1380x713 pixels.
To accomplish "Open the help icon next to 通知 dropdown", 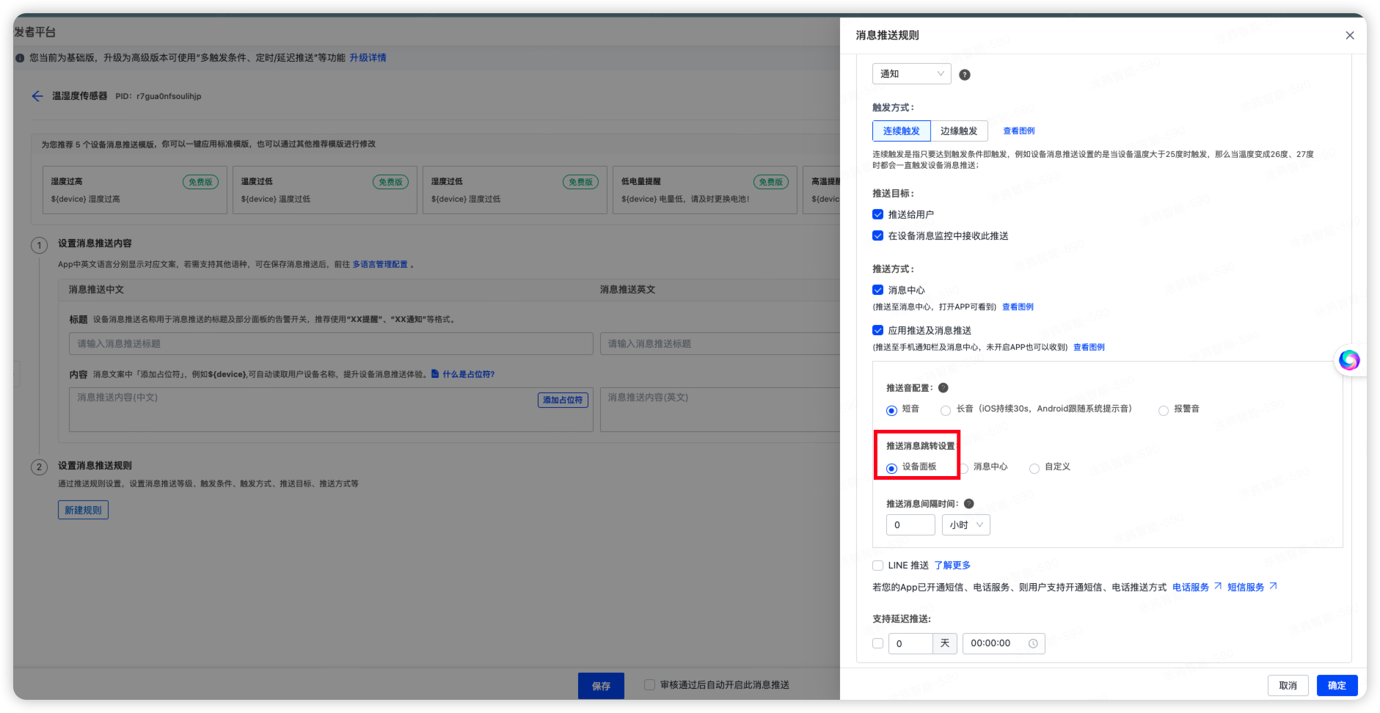I will (x=965, y=73).
